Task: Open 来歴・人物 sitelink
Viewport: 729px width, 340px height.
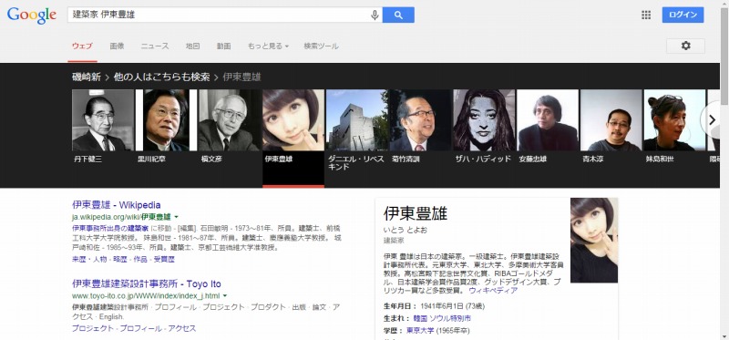Action: (x=89, y=259)
